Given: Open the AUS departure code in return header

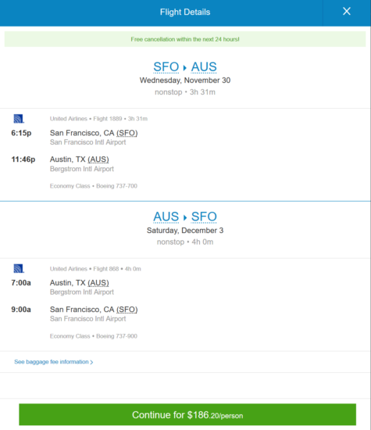Looking at the screenshot, I should coord(166,217).
